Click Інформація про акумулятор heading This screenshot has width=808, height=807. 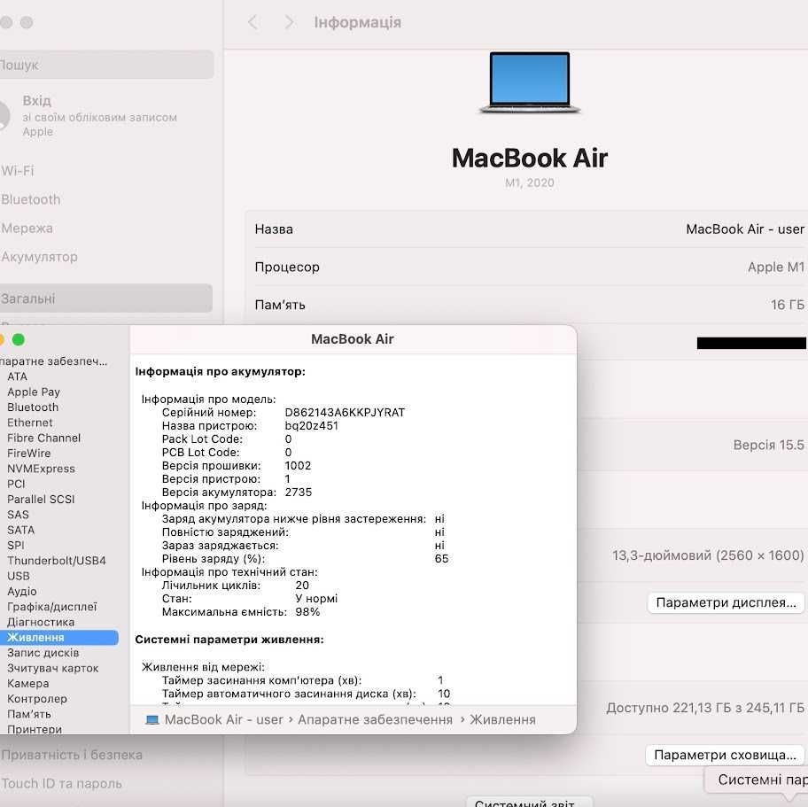point(220,371)
